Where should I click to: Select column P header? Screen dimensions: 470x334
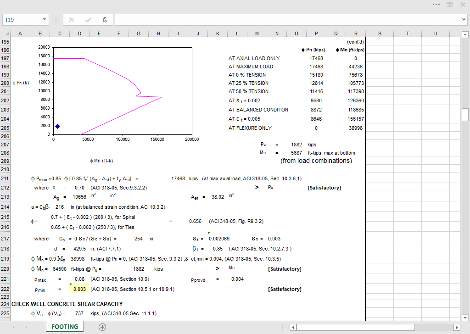point(316,33)
